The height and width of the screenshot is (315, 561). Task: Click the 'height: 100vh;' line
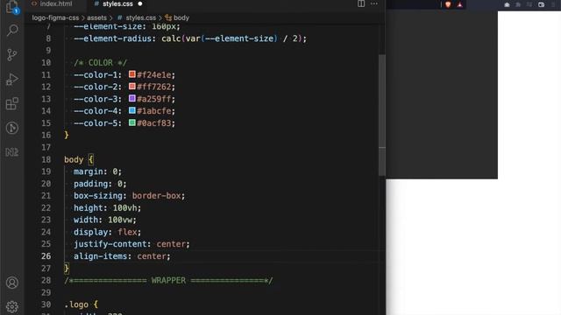[107, 208]
